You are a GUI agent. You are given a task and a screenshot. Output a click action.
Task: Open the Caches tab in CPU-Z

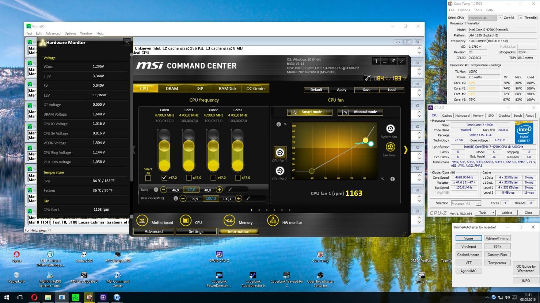point(447,116)
